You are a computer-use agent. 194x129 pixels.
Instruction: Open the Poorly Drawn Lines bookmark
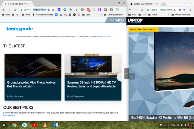[43, 15]
